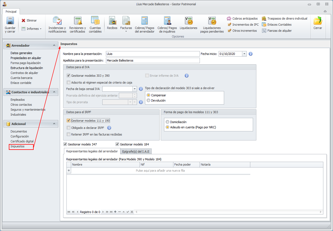This screenshot has width=333, height=231.
Task: Check Obligado a declarar IRPF
Action: coord(69,128)
